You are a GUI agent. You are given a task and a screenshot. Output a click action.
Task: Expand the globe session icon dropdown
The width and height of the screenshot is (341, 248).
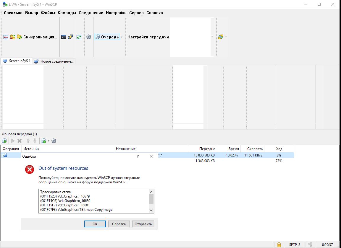pos(226,37)
